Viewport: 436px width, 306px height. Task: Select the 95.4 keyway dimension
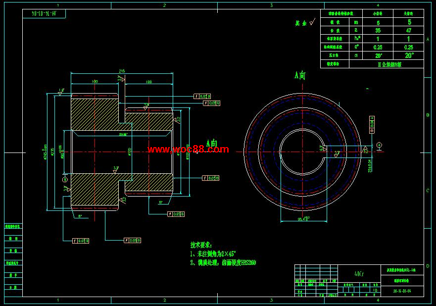(x=303, y=219)
